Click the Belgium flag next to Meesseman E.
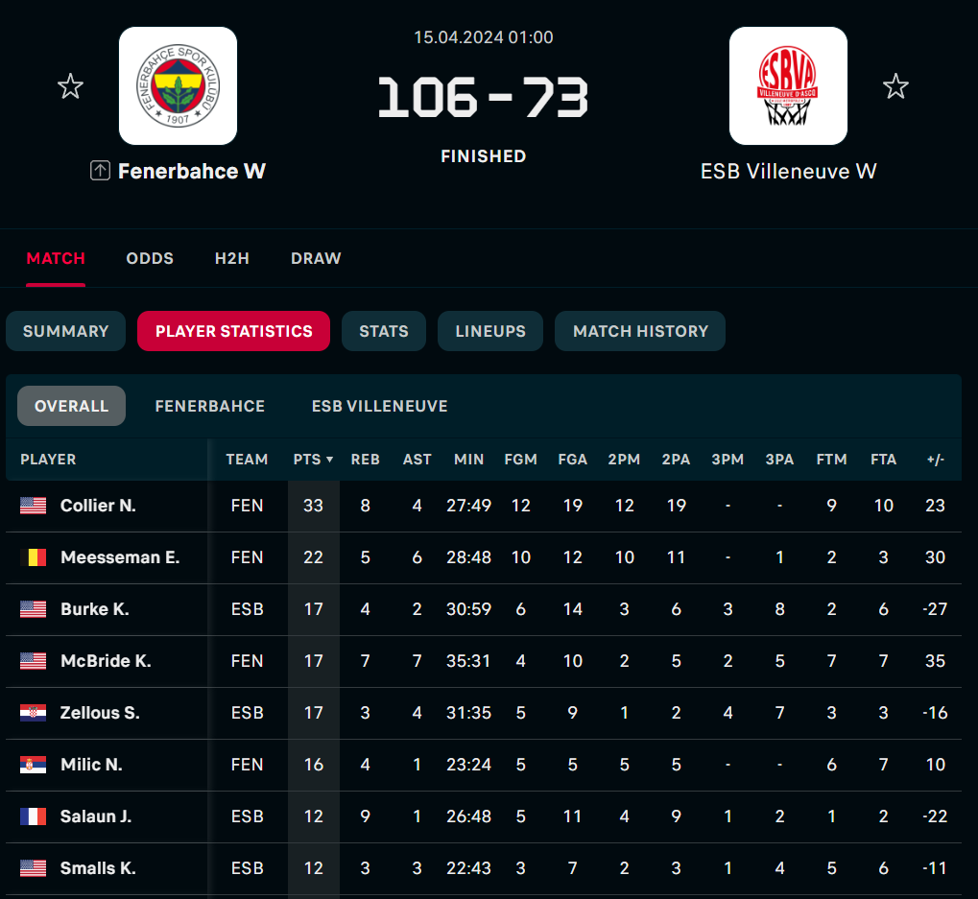978x899 pixels. (x=34, y=557)
